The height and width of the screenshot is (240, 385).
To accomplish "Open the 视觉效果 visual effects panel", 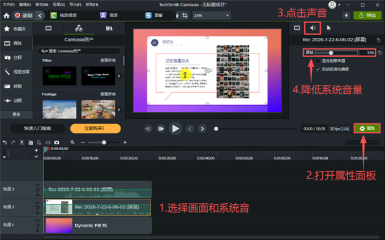I will [x=16, y=72].
